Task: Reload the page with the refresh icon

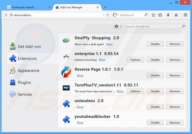Action: [108, 15]
